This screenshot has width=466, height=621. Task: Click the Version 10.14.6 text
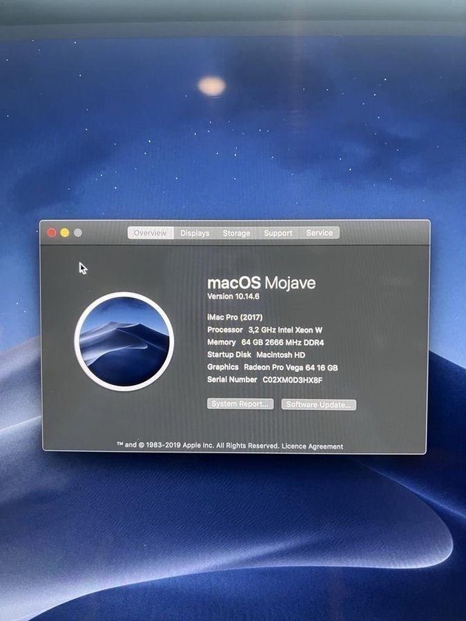(233, 296)
